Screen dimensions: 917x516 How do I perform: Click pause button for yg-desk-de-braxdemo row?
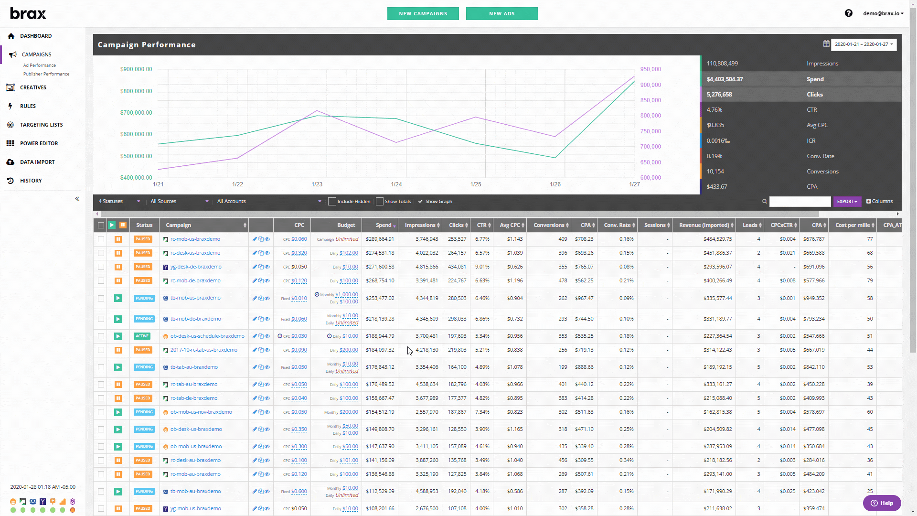coord(118,267)
